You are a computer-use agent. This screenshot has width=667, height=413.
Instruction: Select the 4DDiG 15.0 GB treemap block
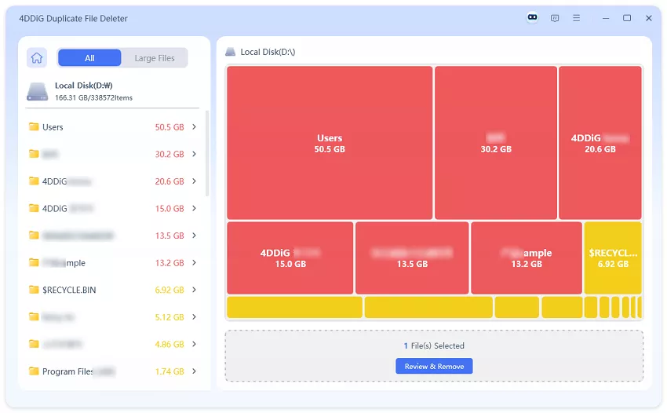coord(290,258)
